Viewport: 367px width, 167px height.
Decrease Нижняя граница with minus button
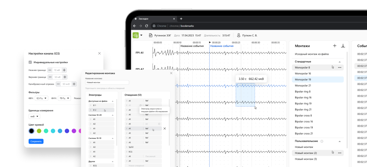point(50,70)
